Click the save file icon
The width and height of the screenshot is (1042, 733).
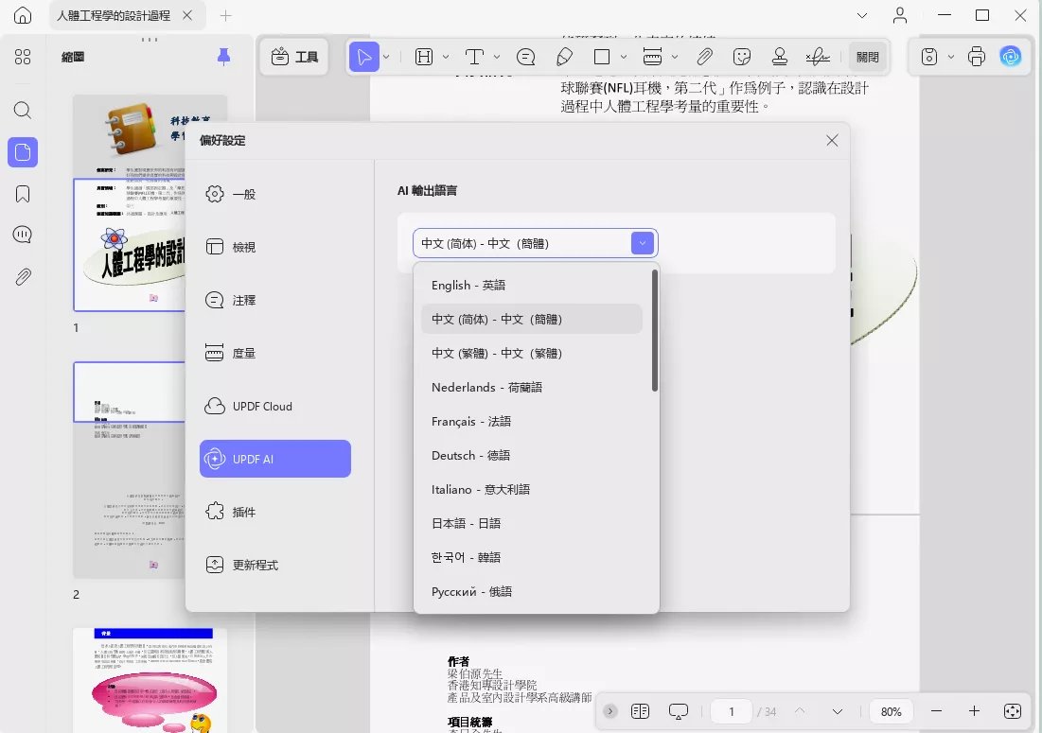tap(929, 57)
